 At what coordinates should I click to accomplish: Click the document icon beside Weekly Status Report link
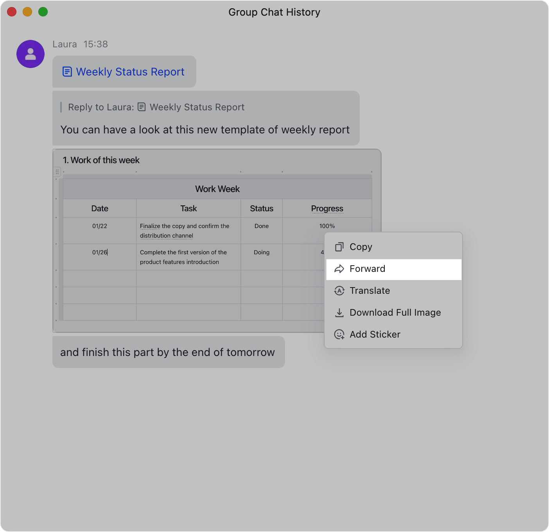[x=67, y=72]
